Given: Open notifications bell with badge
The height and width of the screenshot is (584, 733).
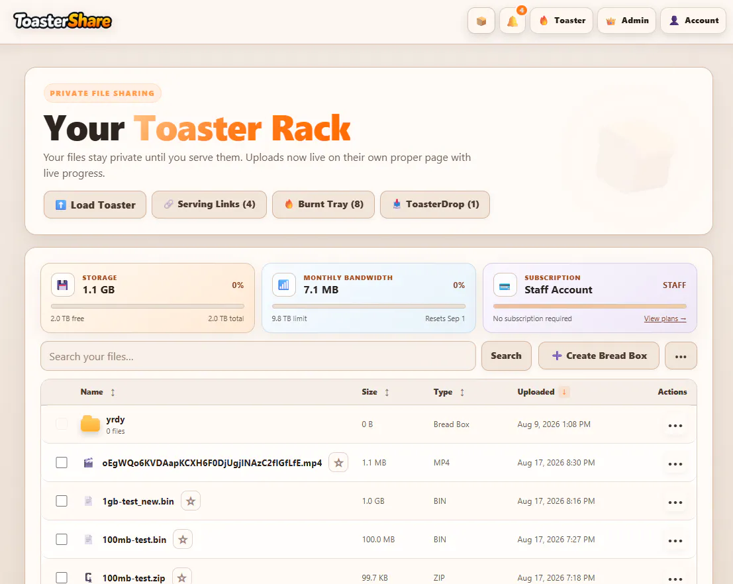Looking at the screenshot, I should point(513,21).
